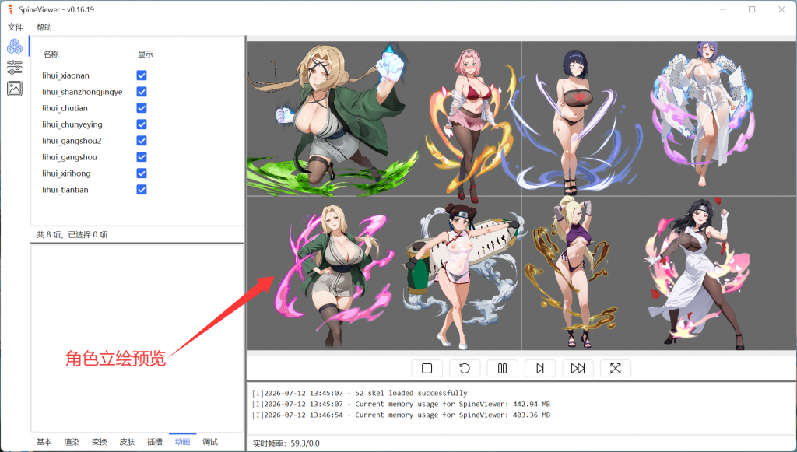Click the '52 skel loaded successfully' log line

[x=360, y=393]
